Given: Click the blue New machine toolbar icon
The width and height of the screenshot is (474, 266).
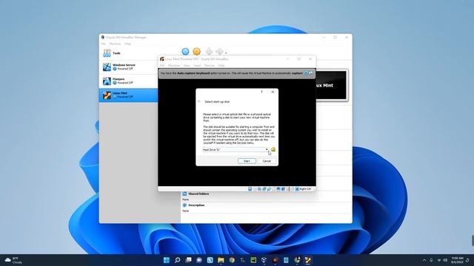Looking at the screenshot, I should coord(185,52).
